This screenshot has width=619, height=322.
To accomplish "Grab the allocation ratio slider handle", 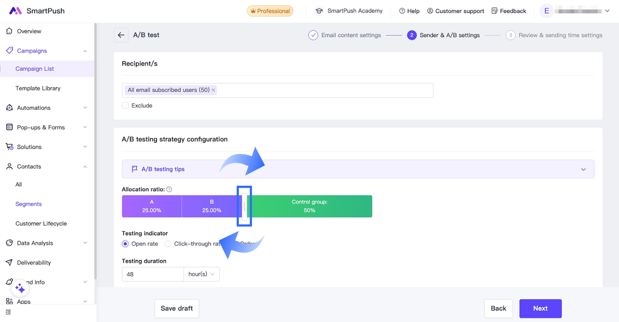I will pyautogui.click(x=245, y=206).
